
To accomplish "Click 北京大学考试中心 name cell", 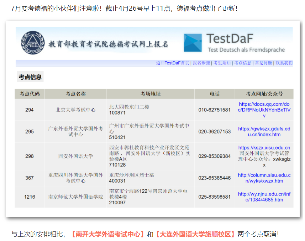I will pos(76,110).
